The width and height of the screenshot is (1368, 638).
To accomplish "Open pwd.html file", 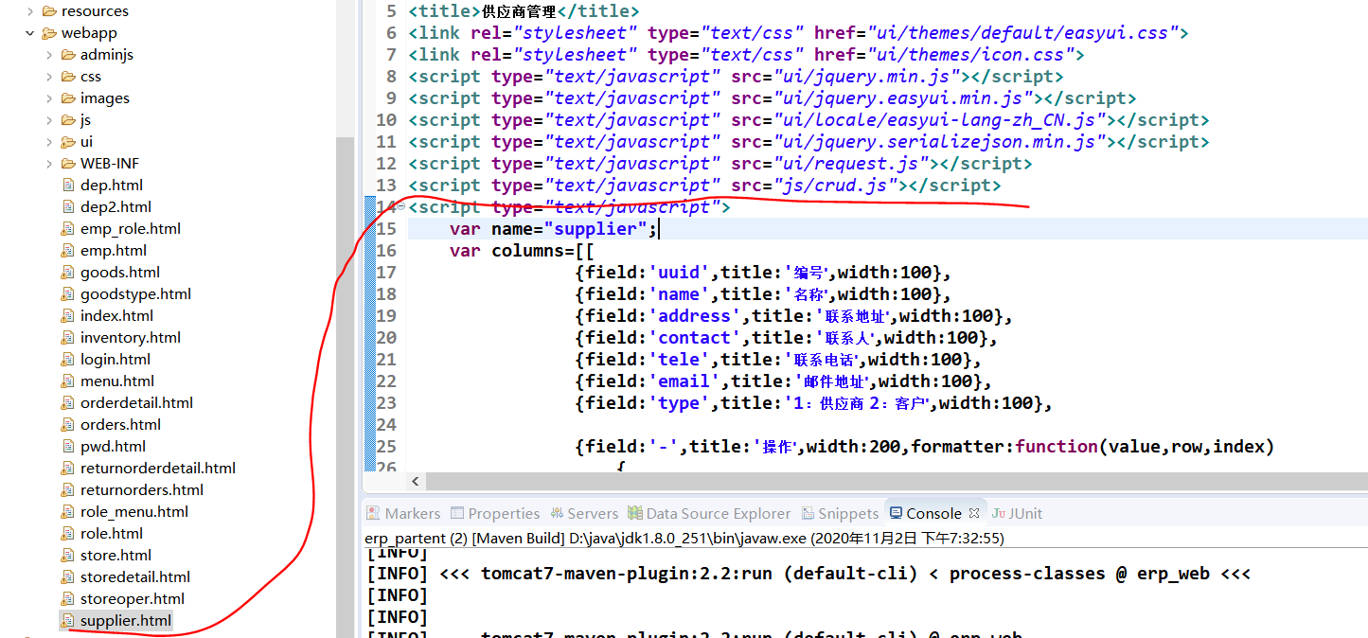I will [x=113, y=447].
